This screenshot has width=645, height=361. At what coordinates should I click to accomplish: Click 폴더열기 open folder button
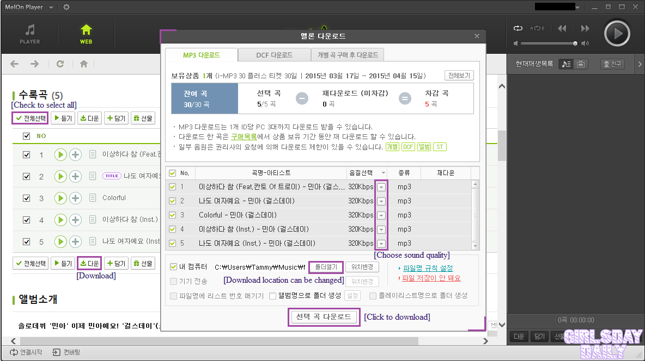click(326, 267)
